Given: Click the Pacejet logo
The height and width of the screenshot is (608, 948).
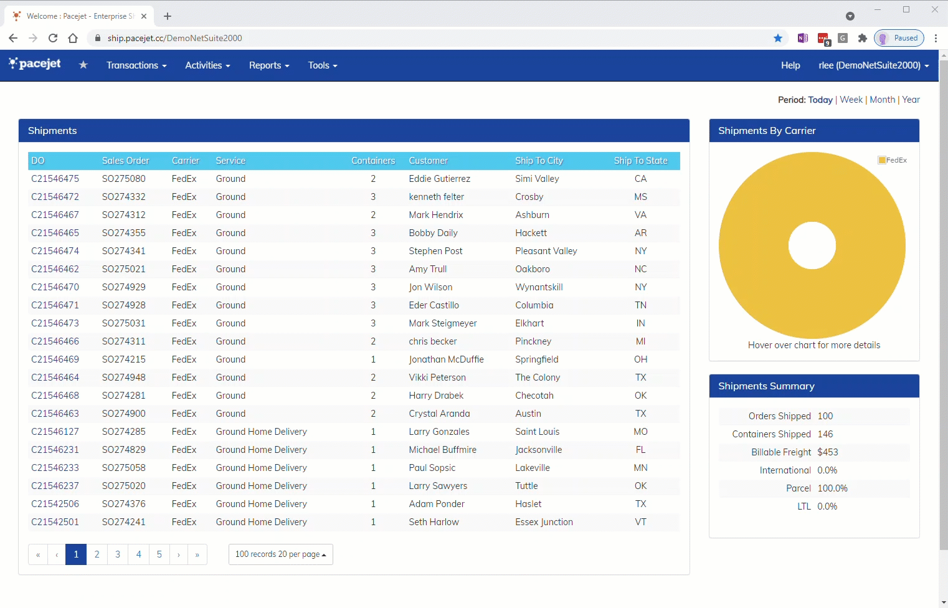Looking at the screenshot, I should (x=35, y=64).
